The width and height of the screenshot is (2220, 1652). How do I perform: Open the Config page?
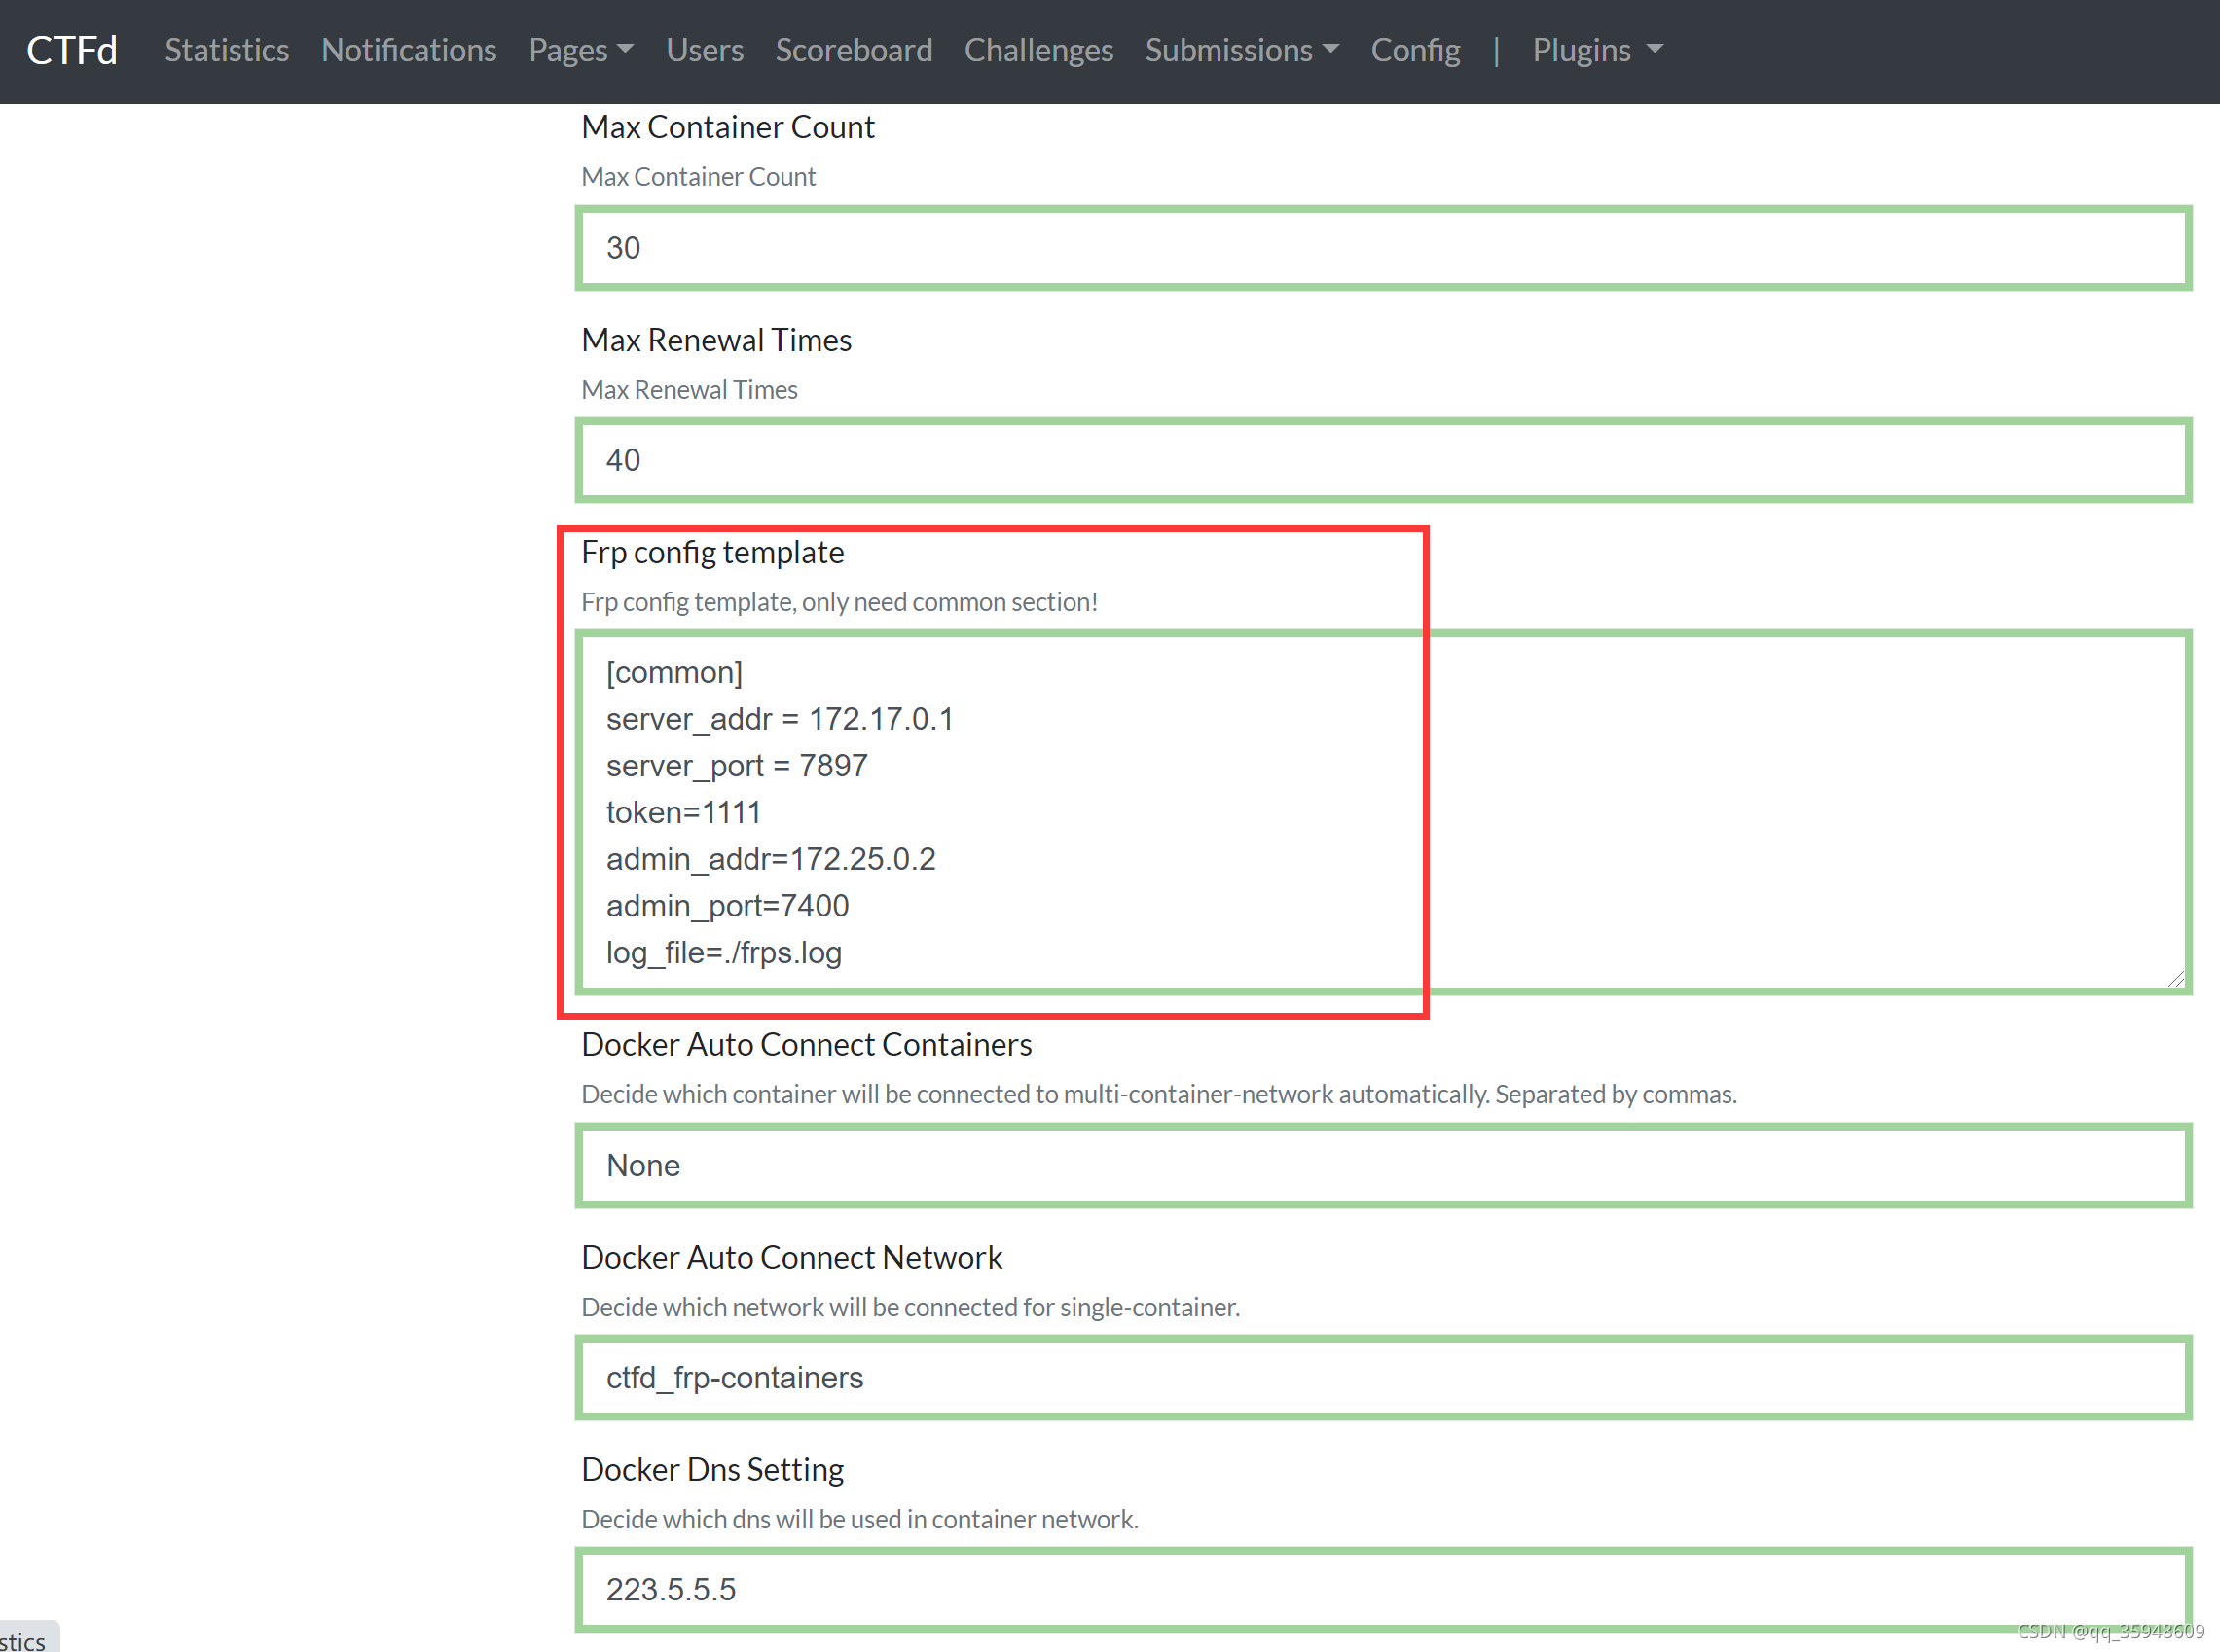click(1415, 50)
